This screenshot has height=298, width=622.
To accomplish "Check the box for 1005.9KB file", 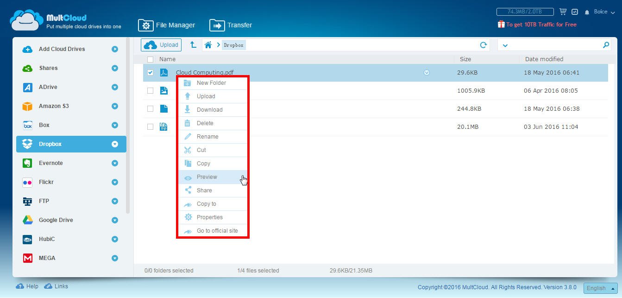I will coord(150,90).
